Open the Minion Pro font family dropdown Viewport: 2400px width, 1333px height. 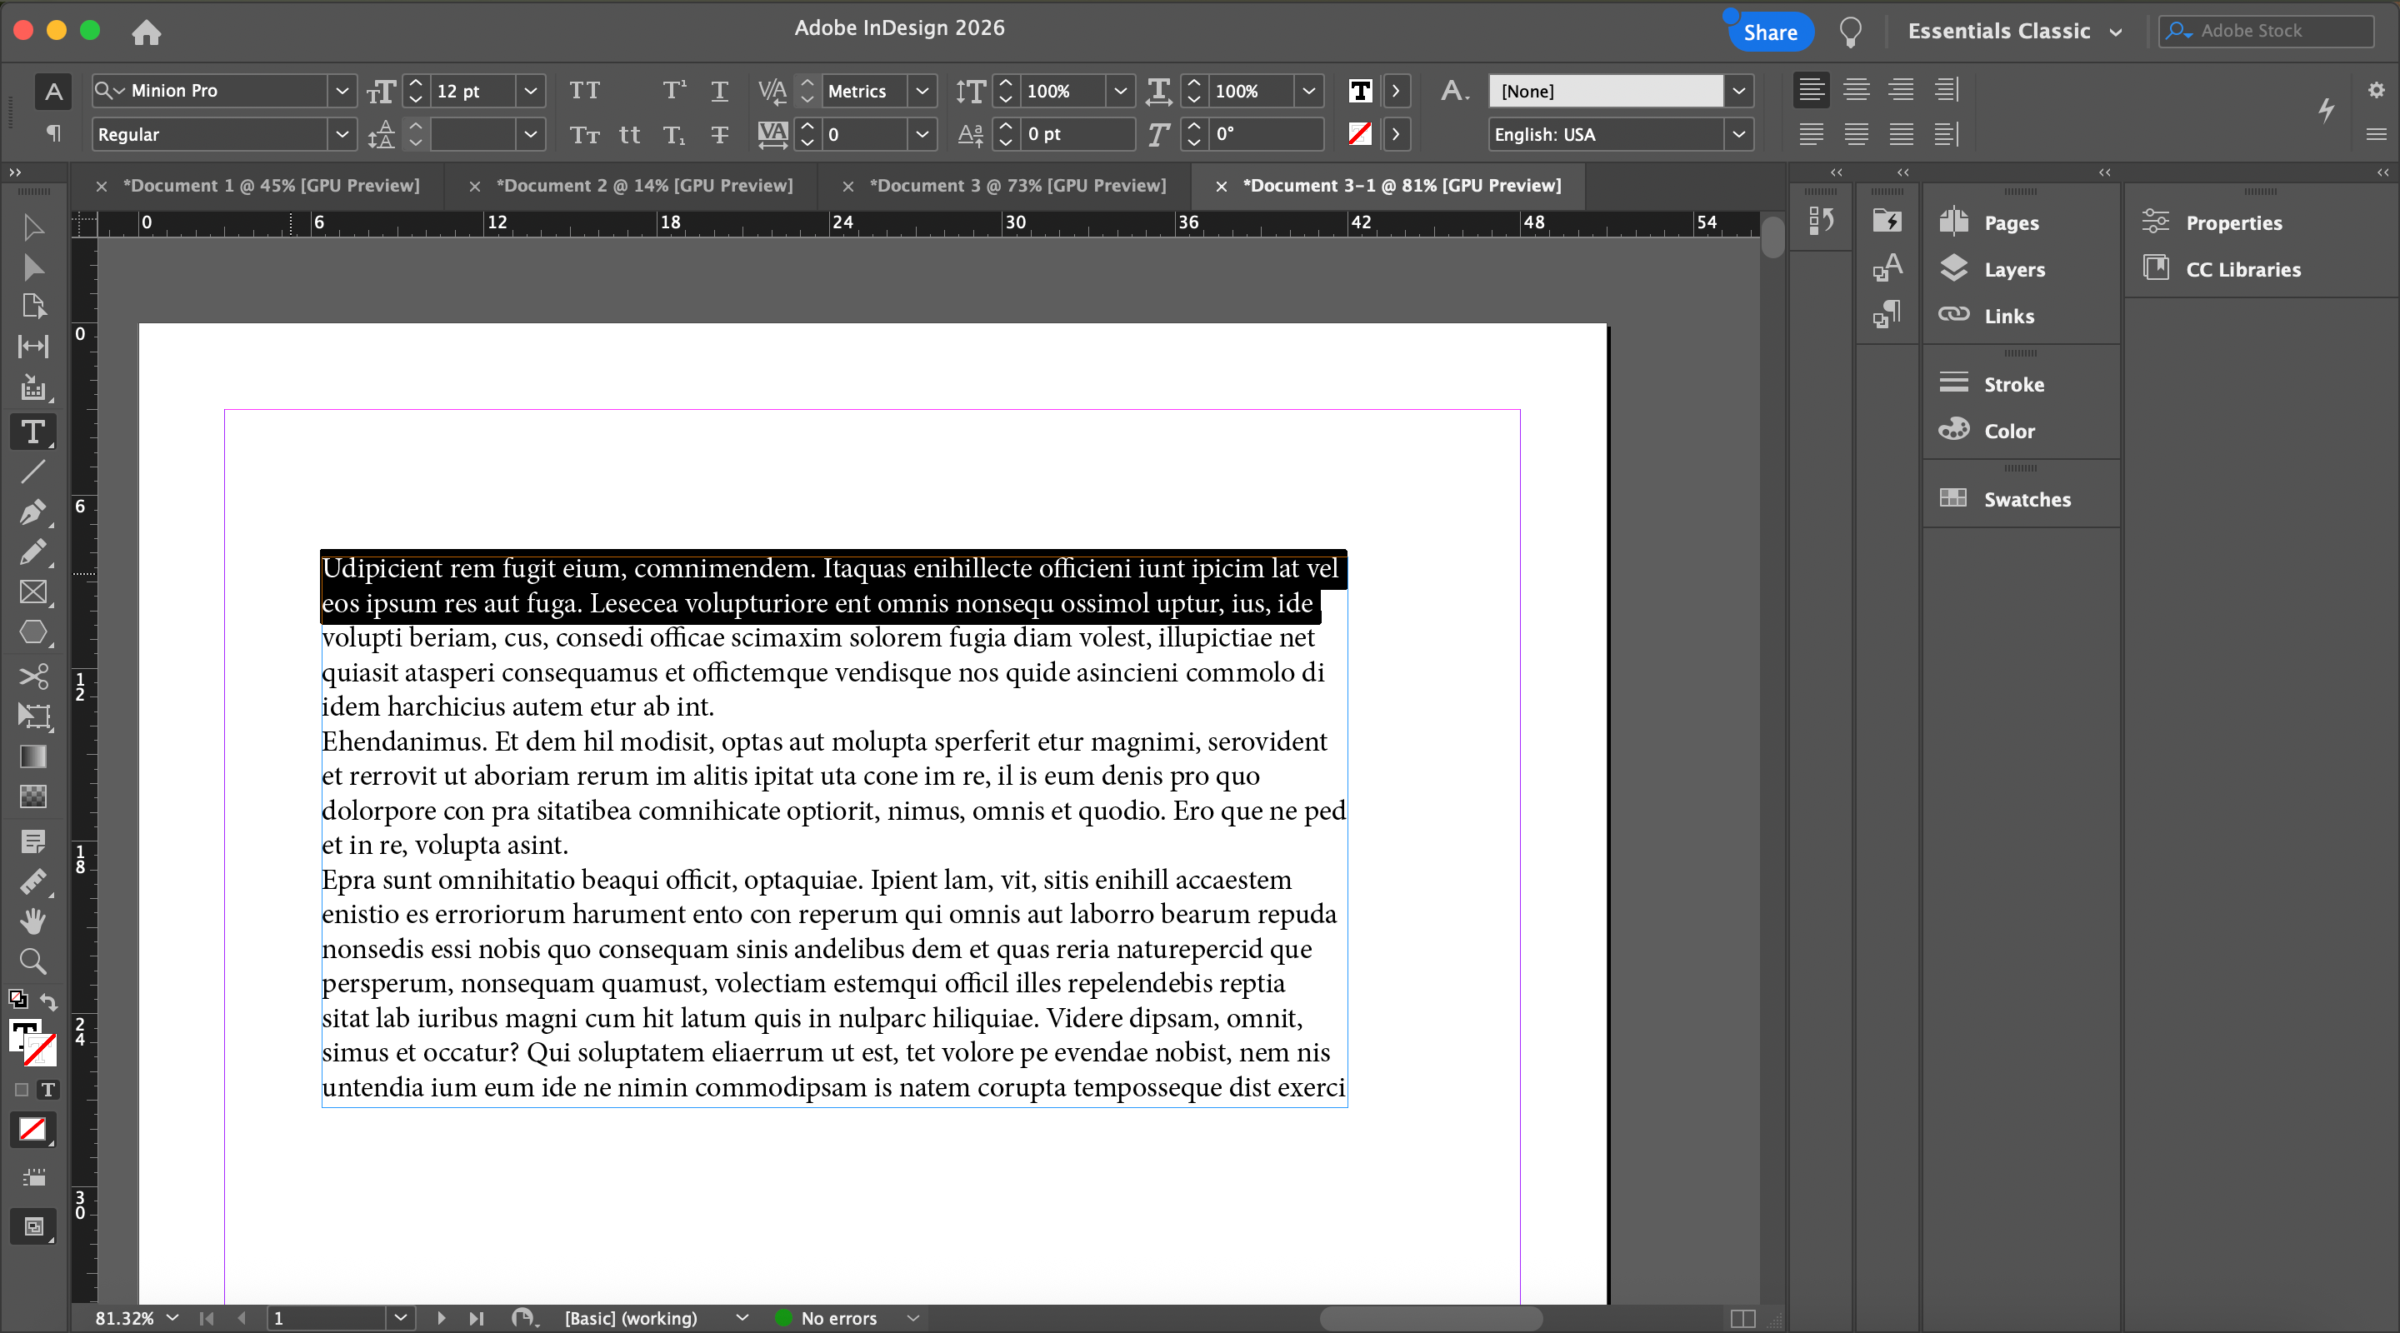[x=342, y=90]
